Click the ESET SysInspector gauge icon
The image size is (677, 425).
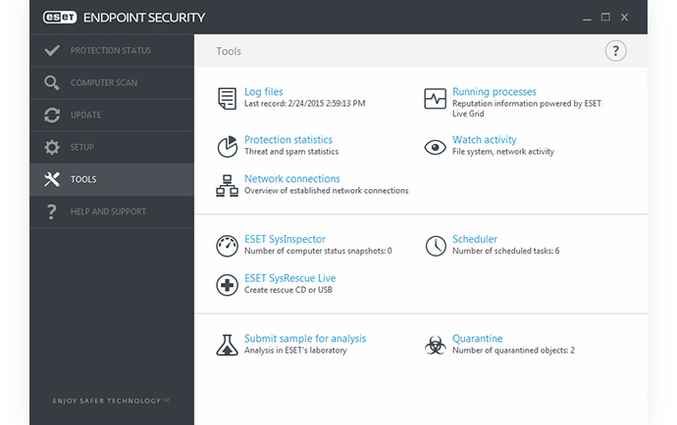(x=227, y=246)
